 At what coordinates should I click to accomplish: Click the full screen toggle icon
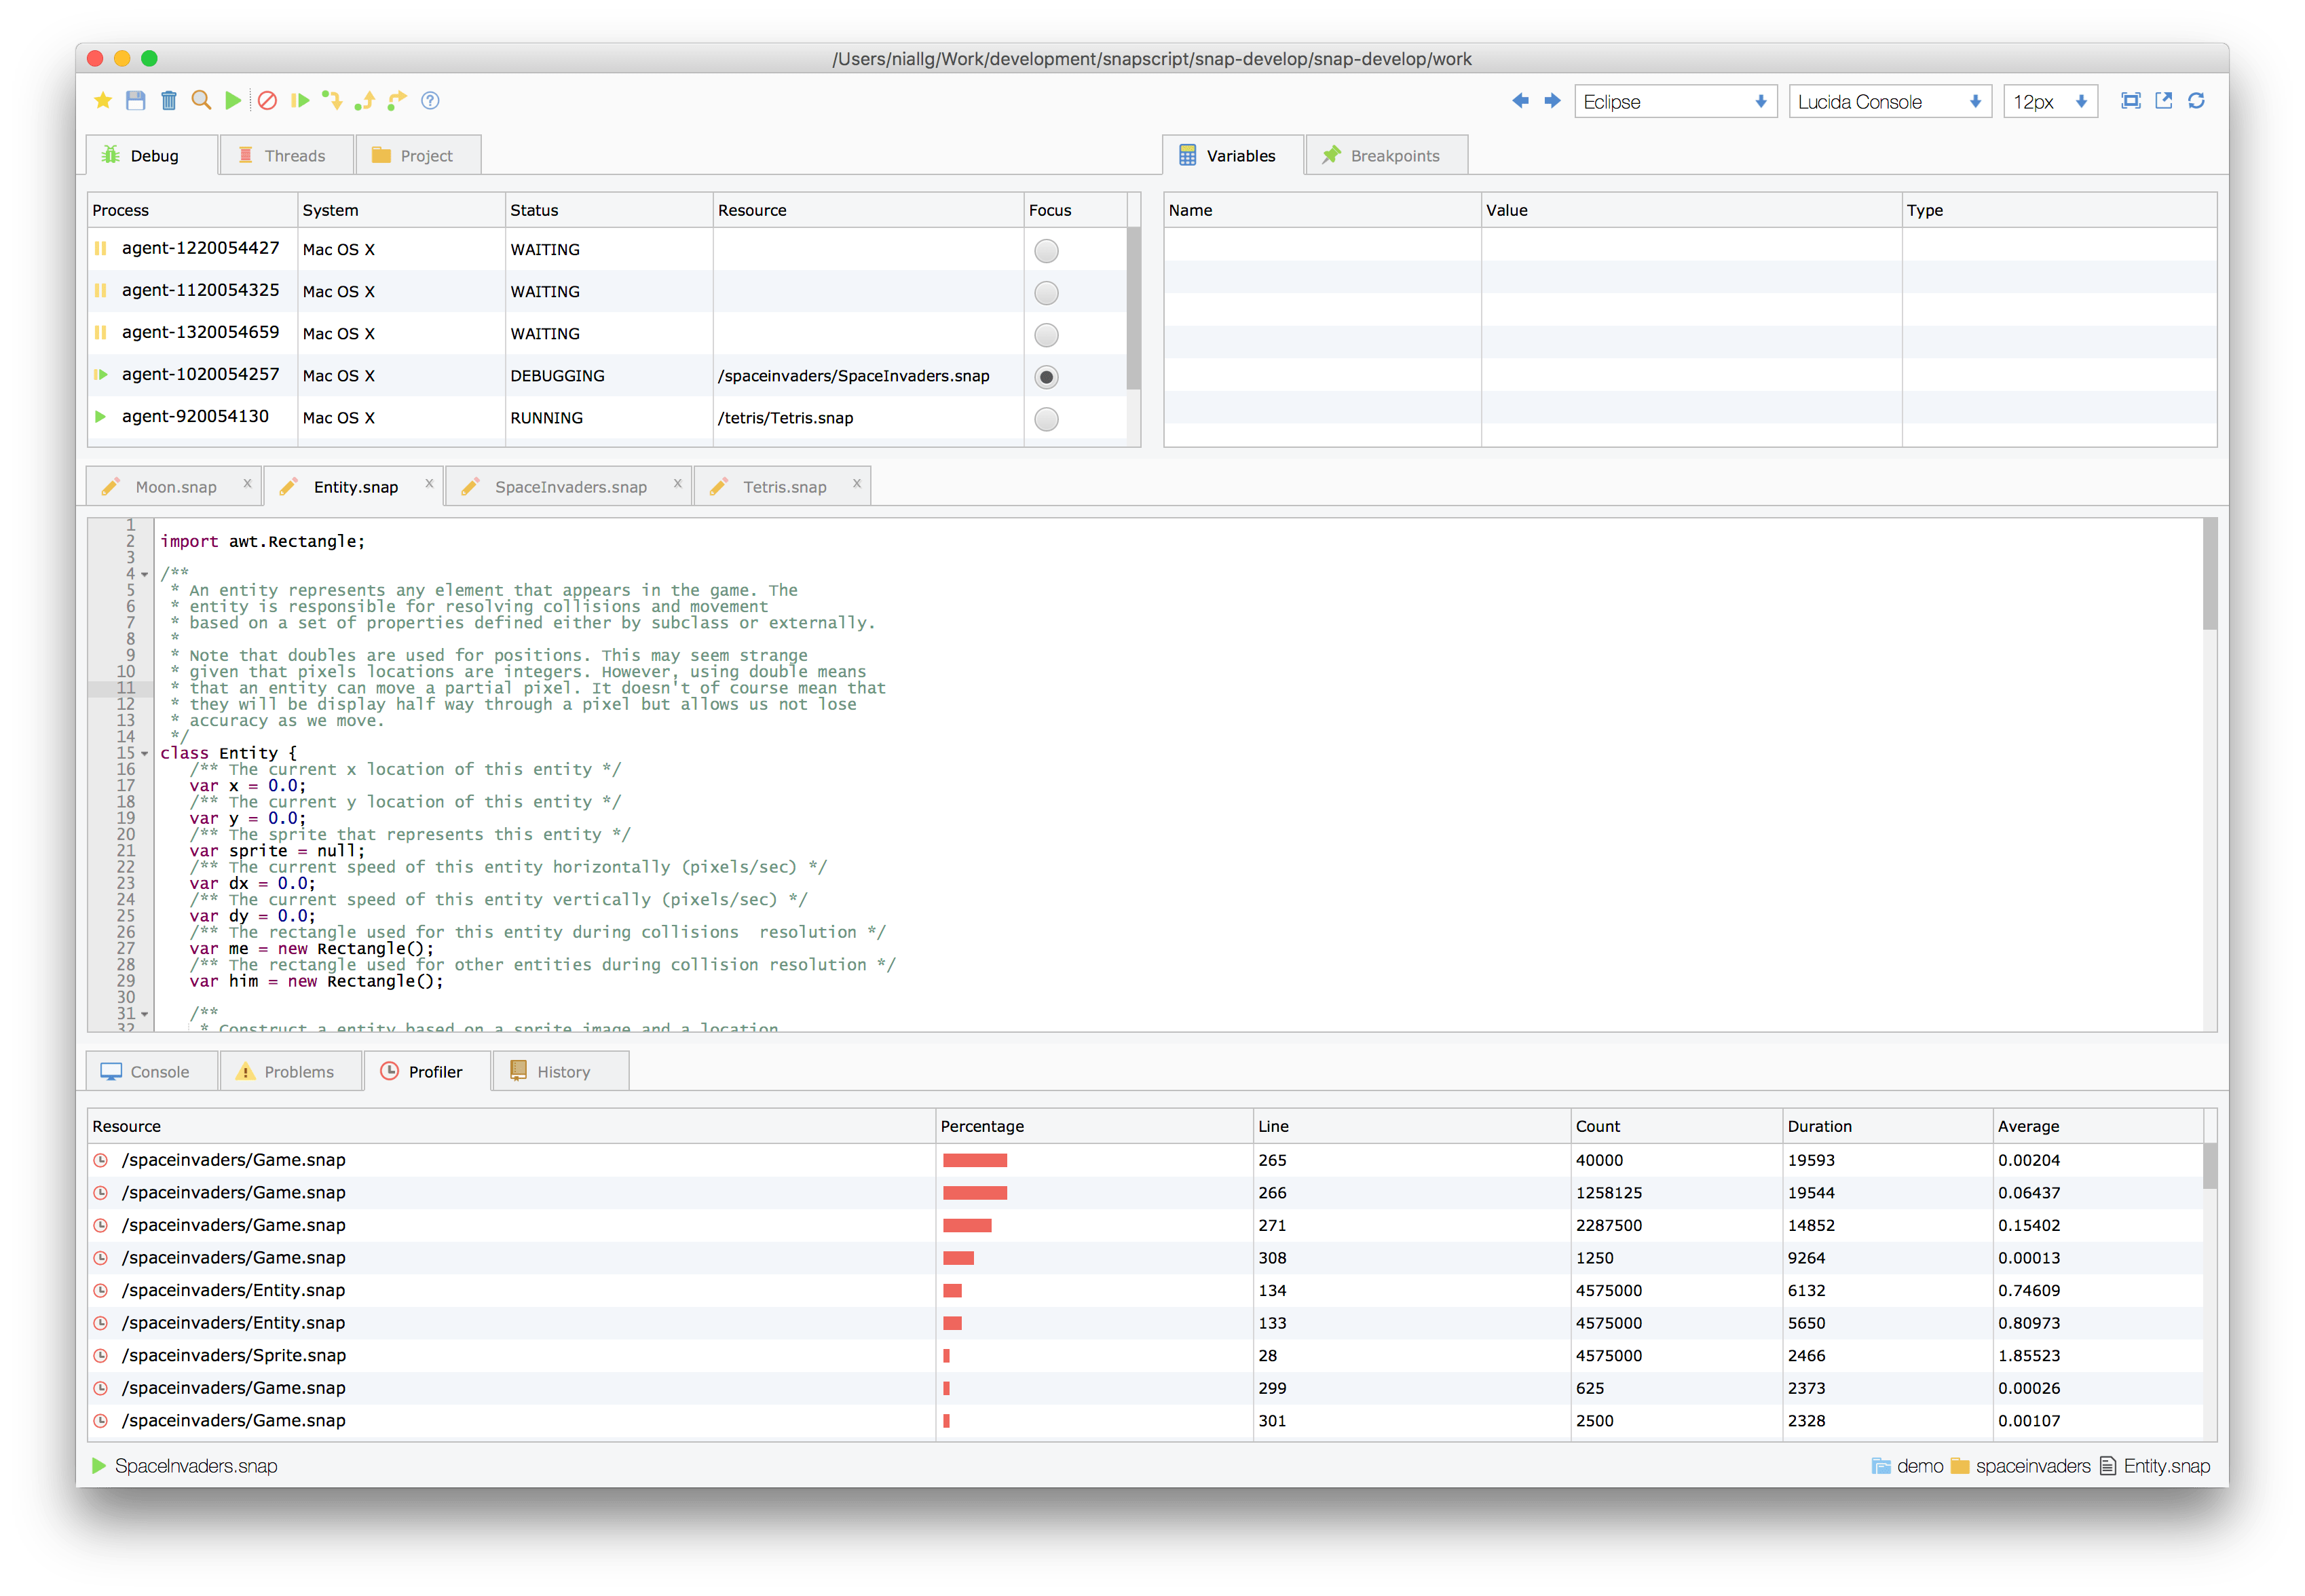coord(2131,100)
